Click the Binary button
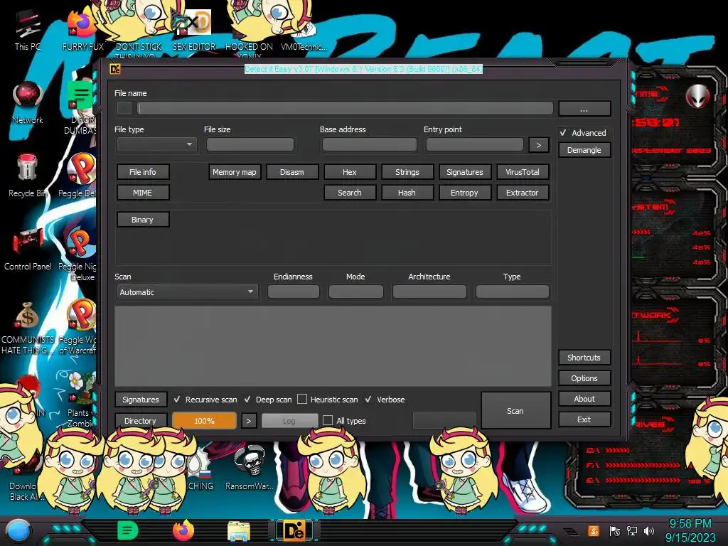 coord(142,220)
